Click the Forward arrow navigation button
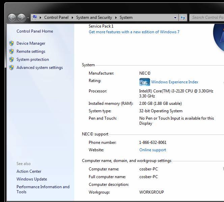 tap(22, 18)
